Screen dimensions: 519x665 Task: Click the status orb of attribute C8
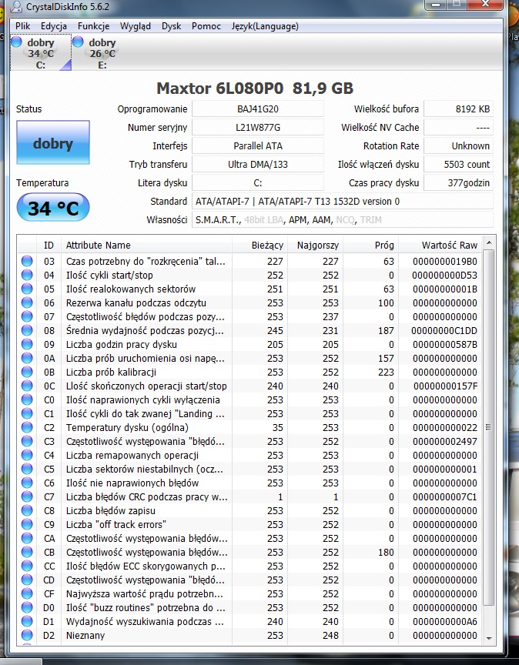27,510
